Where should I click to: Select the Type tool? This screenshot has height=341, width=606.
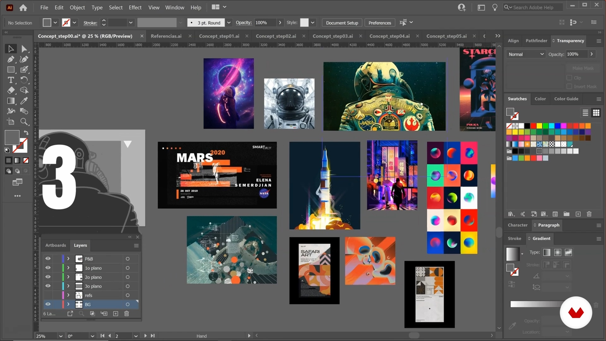(x=11, y=80)
